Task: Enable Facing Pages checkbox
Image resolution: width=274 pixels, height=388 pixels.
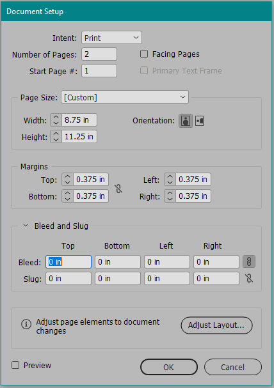Action: pyautogui.click(x=144, y=54)
